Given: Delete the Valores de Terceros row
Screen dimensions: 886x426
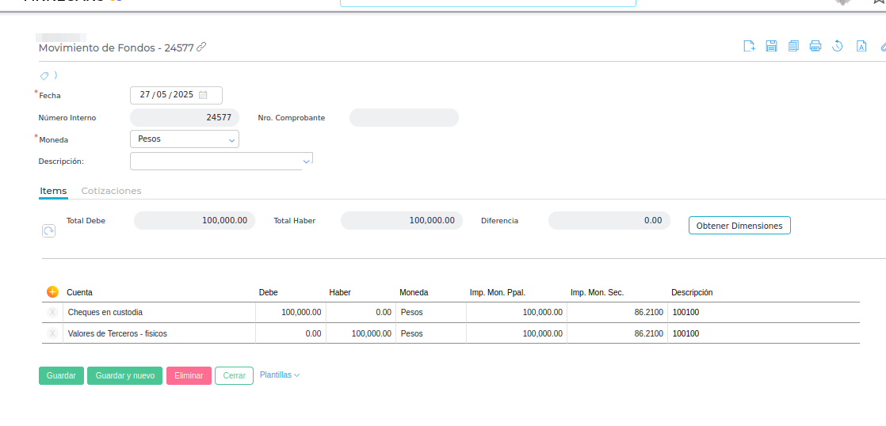Looking at the screenshot, I should pyautogui.click(x=52, y=334).
